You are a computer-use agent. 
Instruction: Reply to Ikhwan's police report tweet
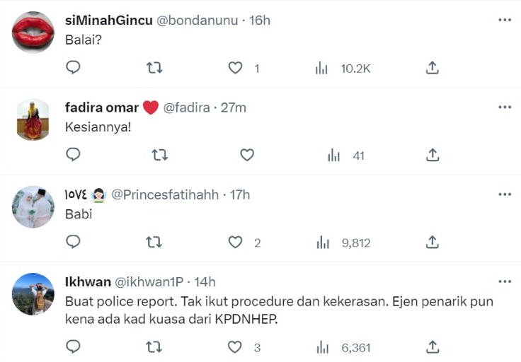tap(73, 346)
